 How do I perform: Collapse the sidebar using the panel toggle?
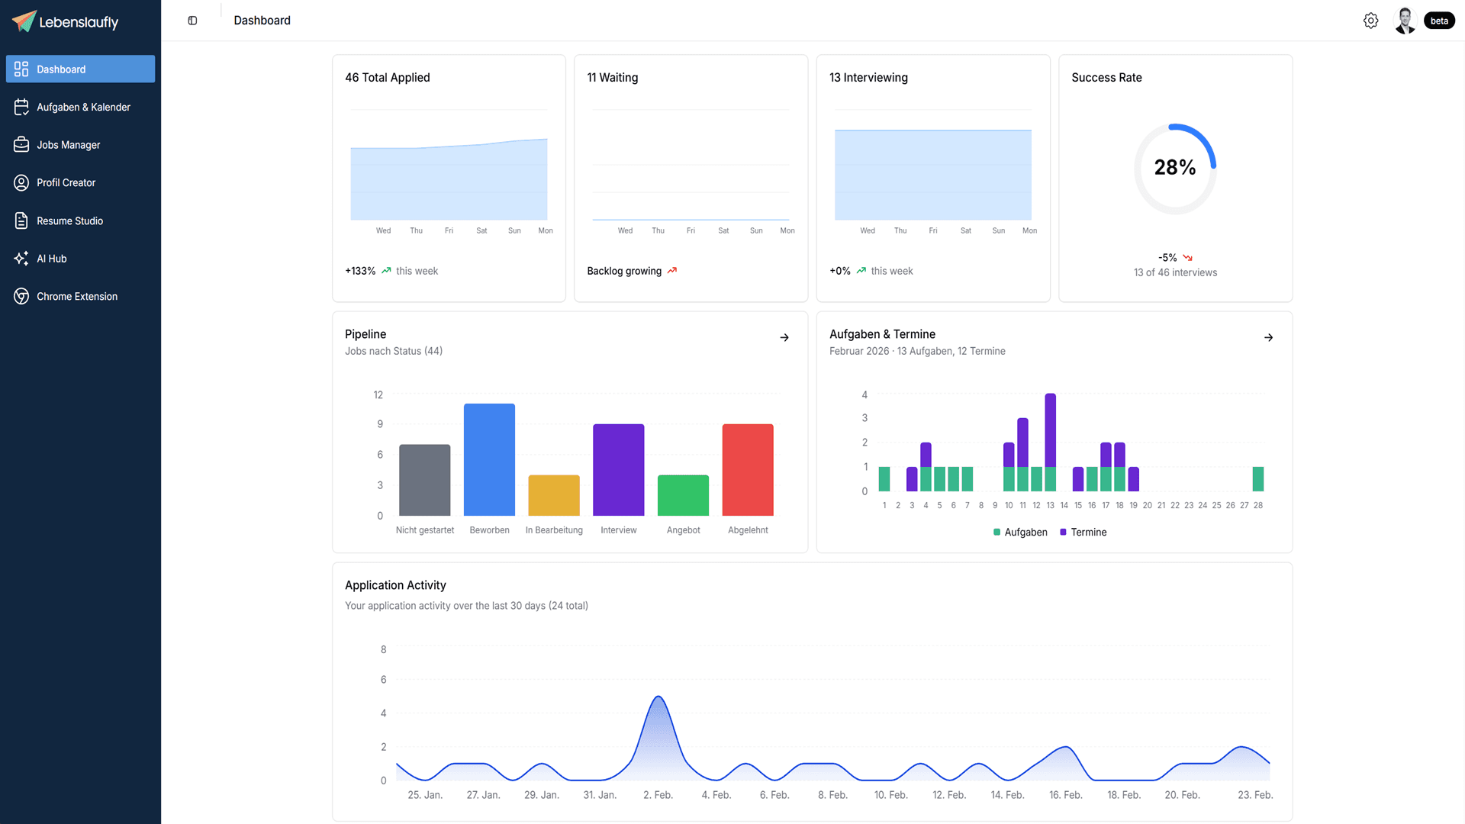[x=192, y=21]
